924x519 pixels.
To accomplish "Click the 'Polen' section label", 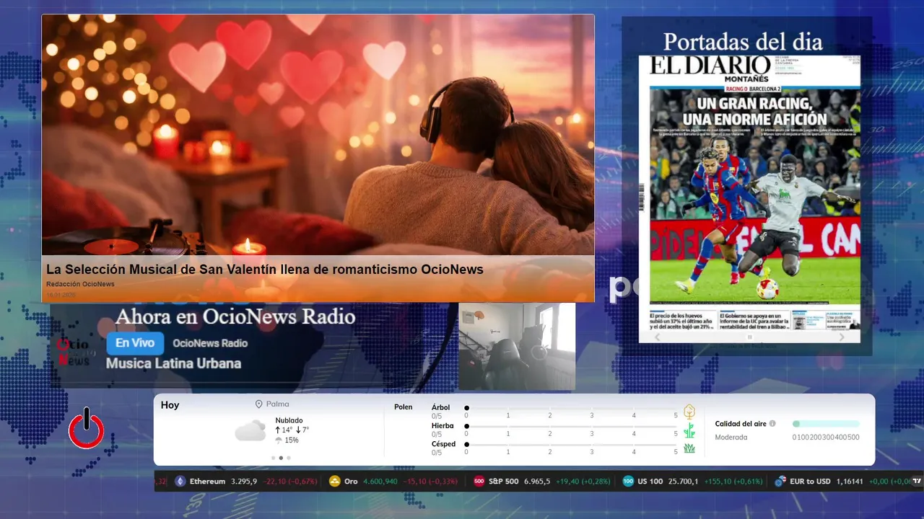I will pyautogui.click(x=404, y=407).
